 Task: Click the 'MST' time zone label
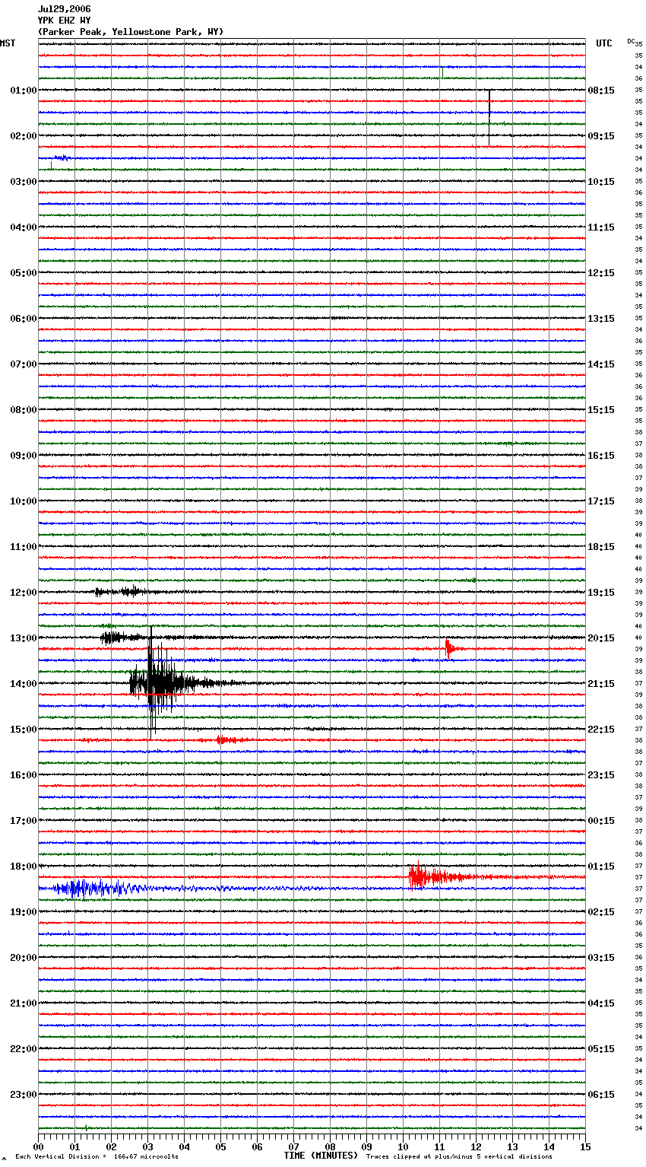[x=8, y=43]
